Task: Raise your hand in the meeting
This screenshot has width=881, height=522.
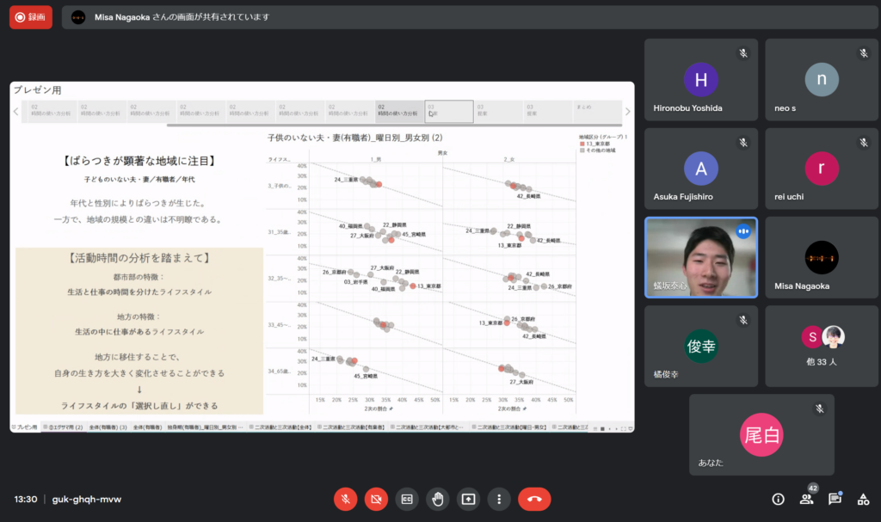Action: (437, 499)
